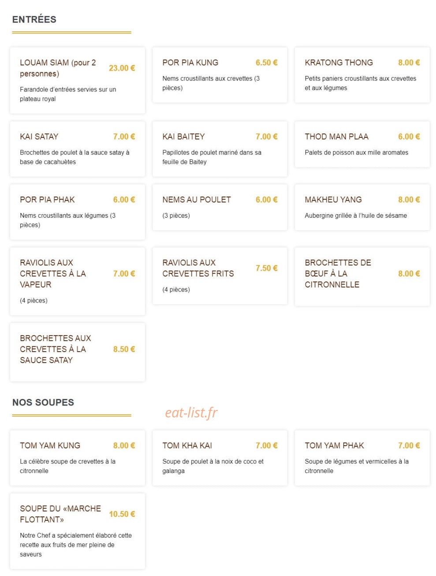Click the POR PIA KUNG menu card
This screenshot has width=436, height=576.
(220, 75)
